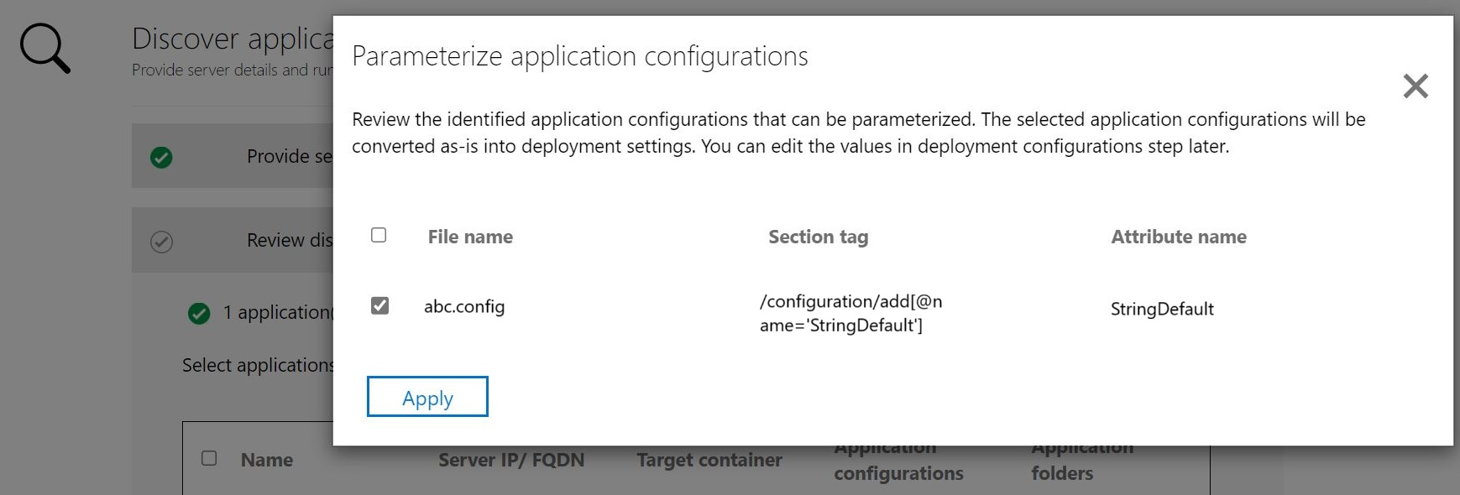Click green checkmark next to 1 application
The height and width of the screenshot is (495, 1460).
click(x=199, y=314)
